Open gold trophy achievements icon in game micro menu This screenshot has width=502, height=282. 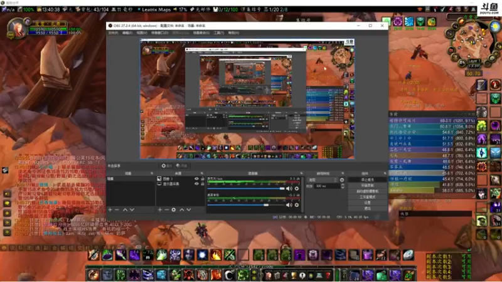click(x=293, y=275)
